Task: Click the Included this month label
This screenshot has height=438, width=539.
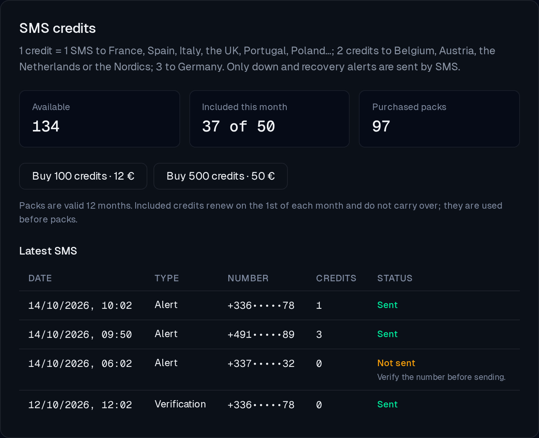Action: coord(245,107)
